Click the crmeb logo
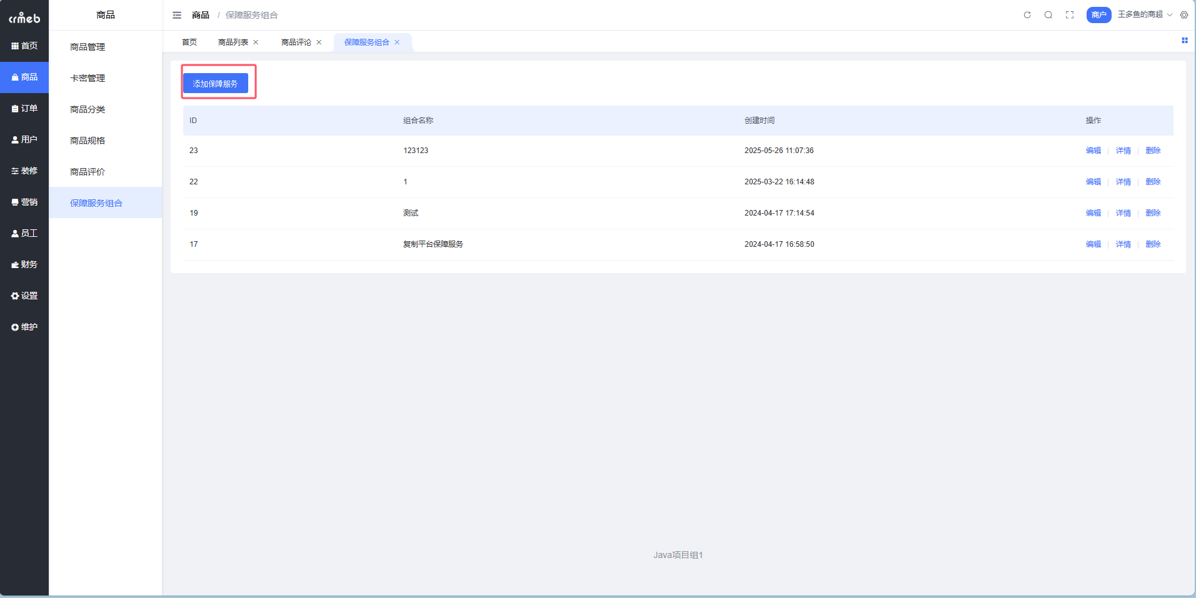1196x598 pixels. 24,17
